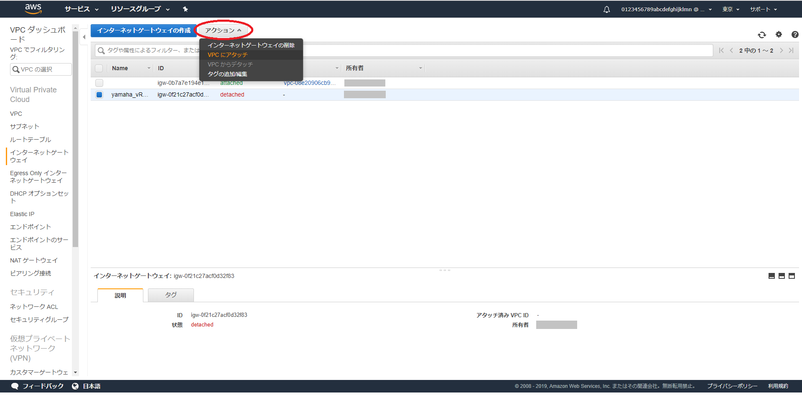Click the pin favorites icon in the navbar

pos(185,9)
